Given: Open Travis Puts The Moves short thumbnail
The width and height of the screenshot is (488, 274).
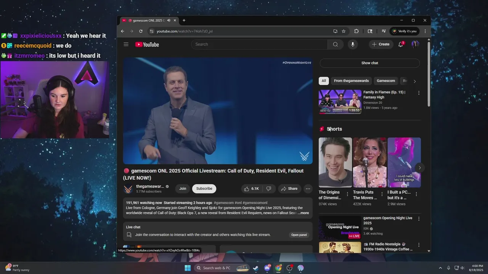Looking at the screenshot, I should (x=370, y=162).
